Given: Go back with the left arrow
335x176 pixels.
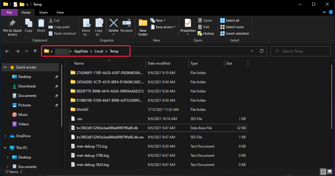Looking at the screenshot, I should click(7, 51).
